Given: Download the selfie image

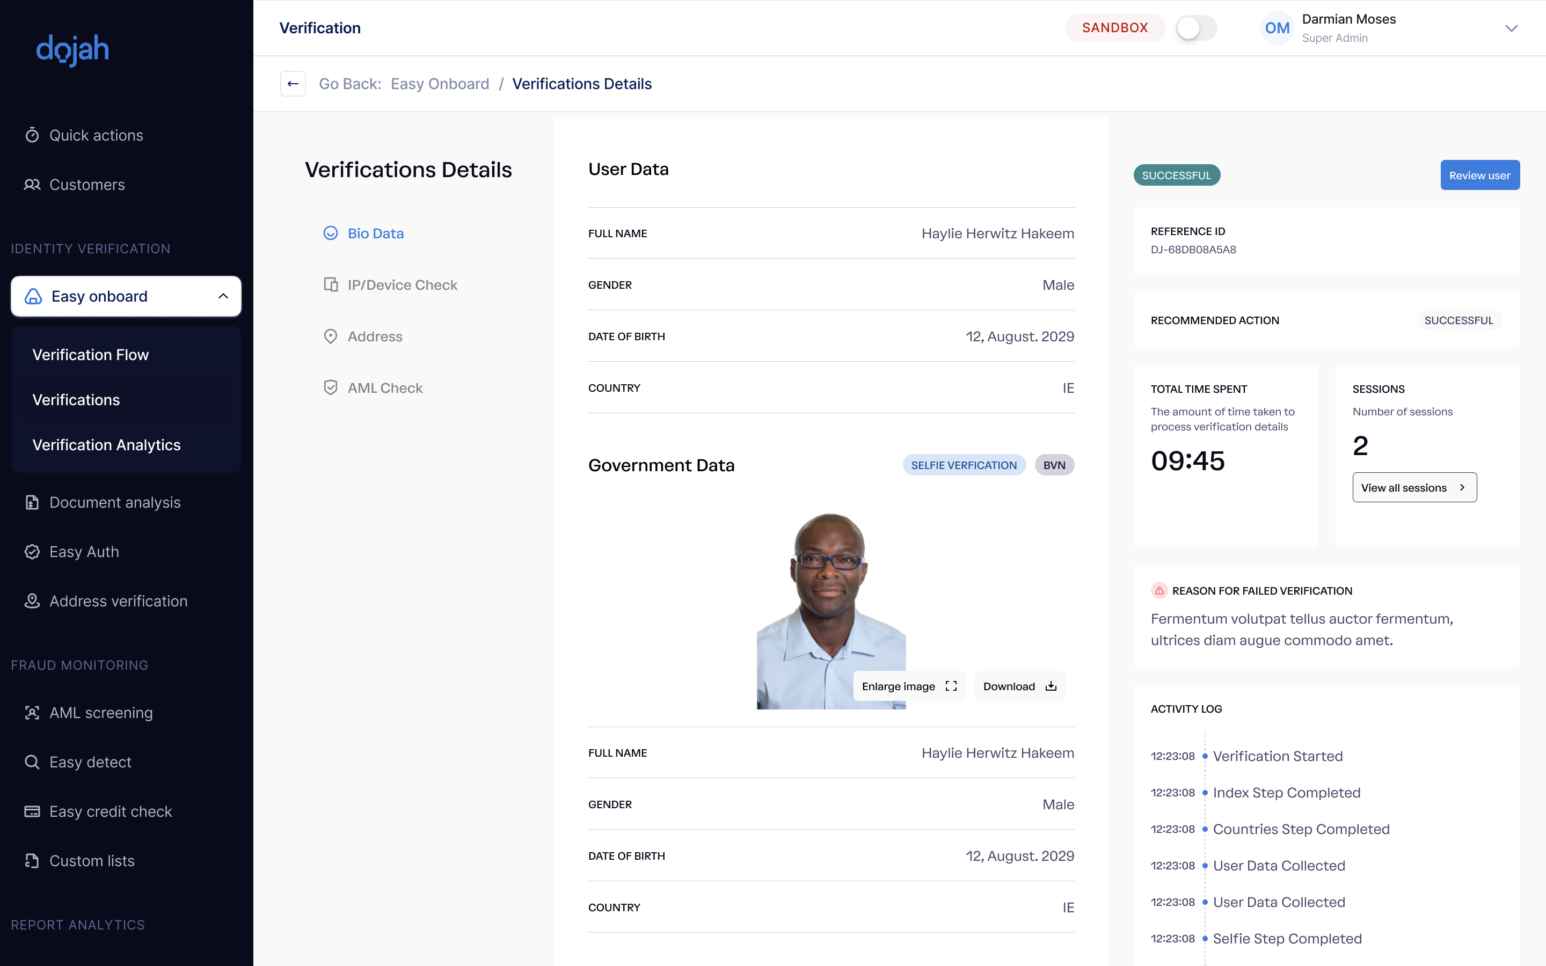Looking at the screenshot, I should (x=1019, y=686).
